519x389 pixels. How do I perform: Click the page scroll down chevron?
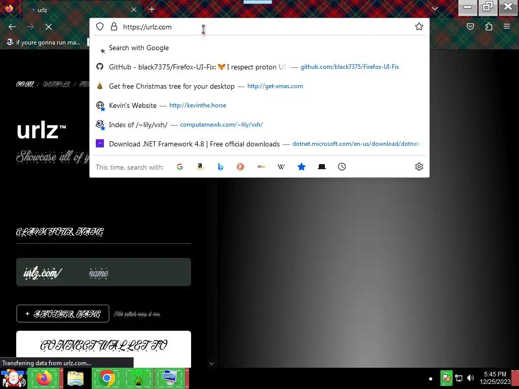point(211,364)
